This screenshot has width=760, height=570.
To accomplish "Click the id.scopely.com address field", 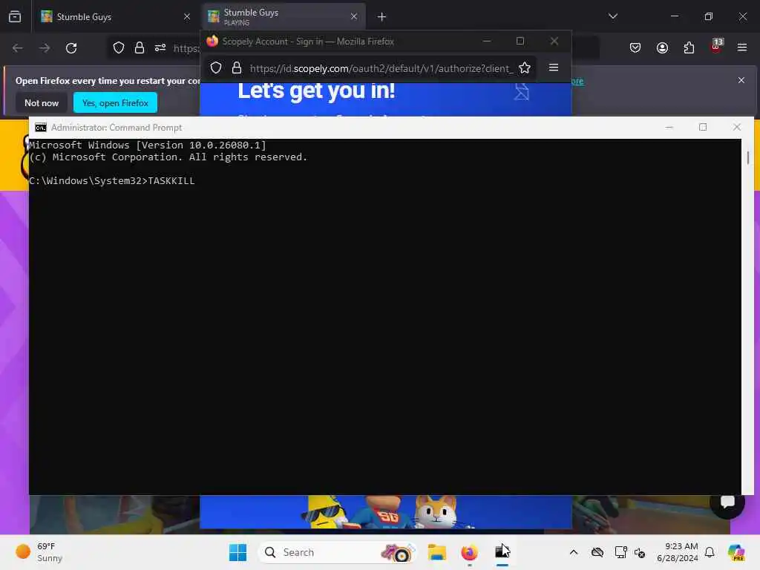I will tap(381, 68).
